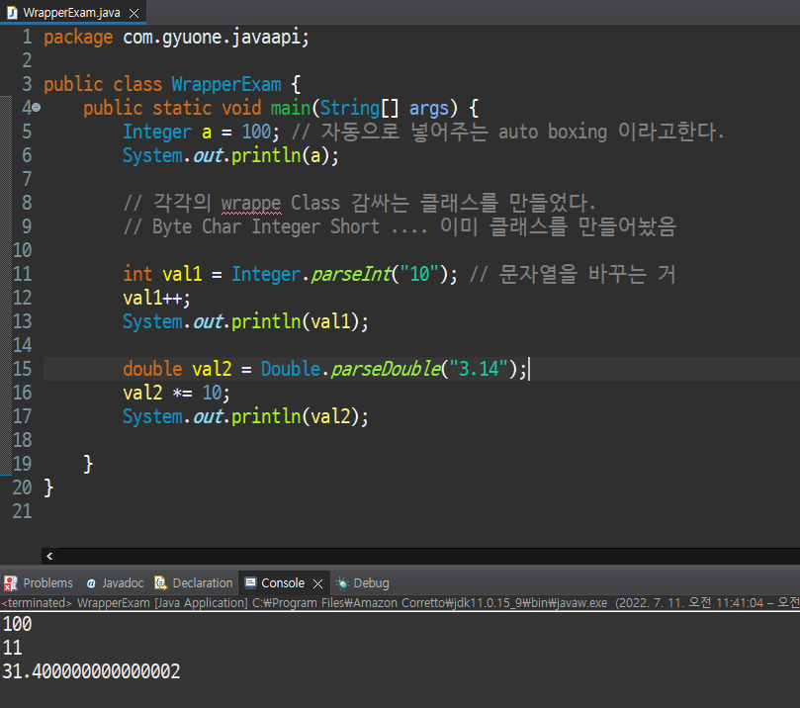Click line number 21 in the gutter
Viewport: 800px width, 708px height.
pos(22,511)
